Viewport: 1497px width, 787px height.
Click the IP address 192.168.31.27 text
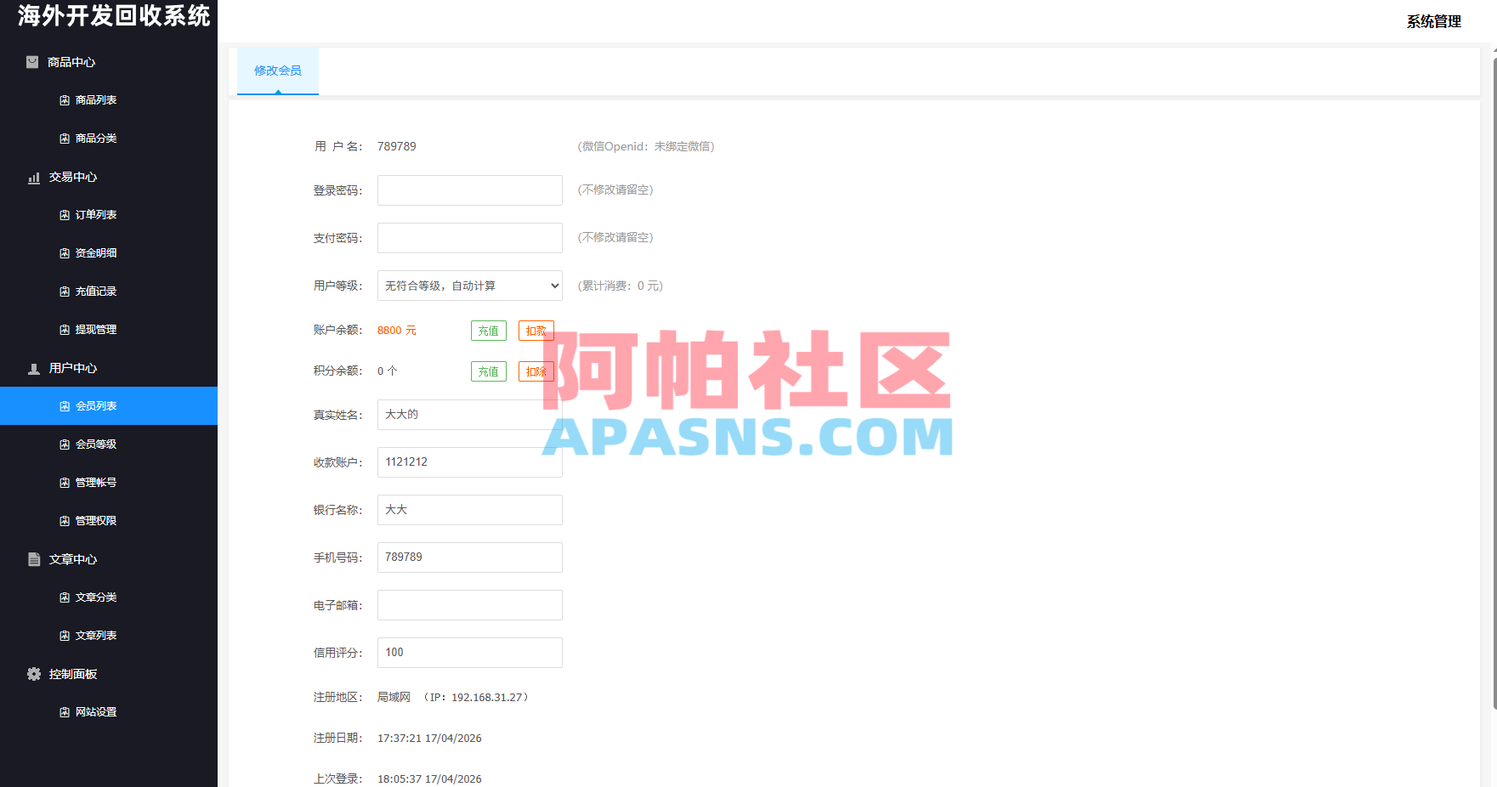486,698
